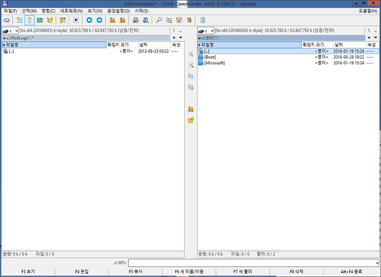Click the notepad toolbar icon
The height and width of the screenshot is (277, 381).
point(202,20)
